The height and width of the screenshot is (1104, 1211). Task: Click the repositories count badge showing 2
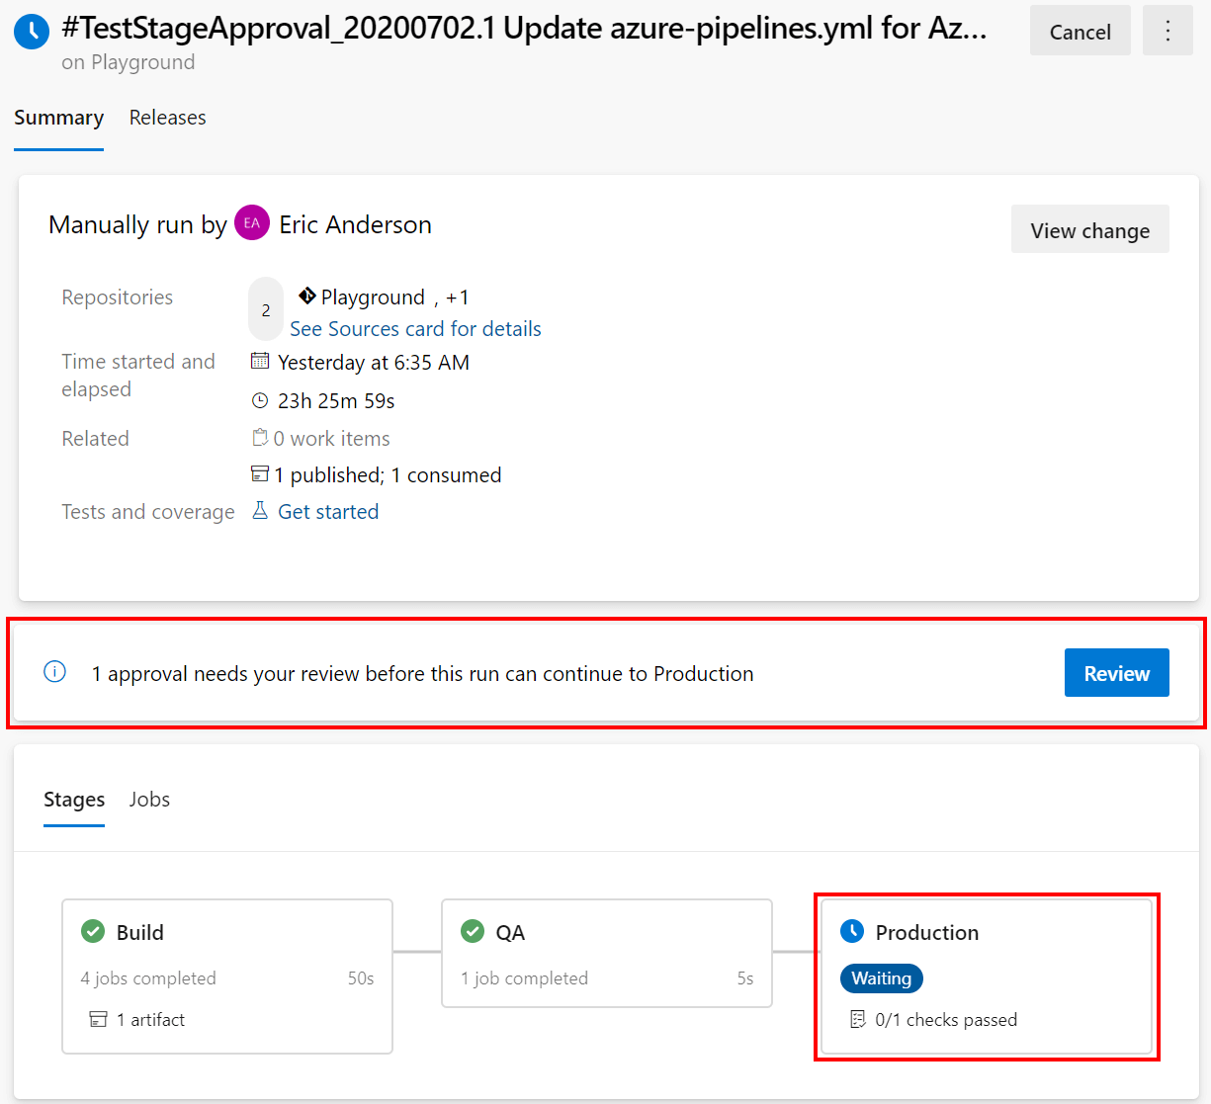click(266, 309)
